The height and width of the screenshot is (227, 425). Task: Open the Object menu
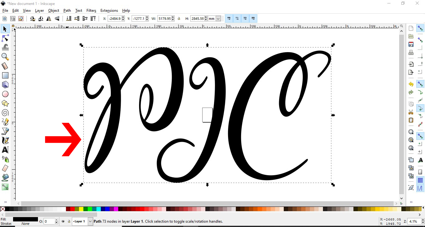pyautogui.click(x=54, y=11)
